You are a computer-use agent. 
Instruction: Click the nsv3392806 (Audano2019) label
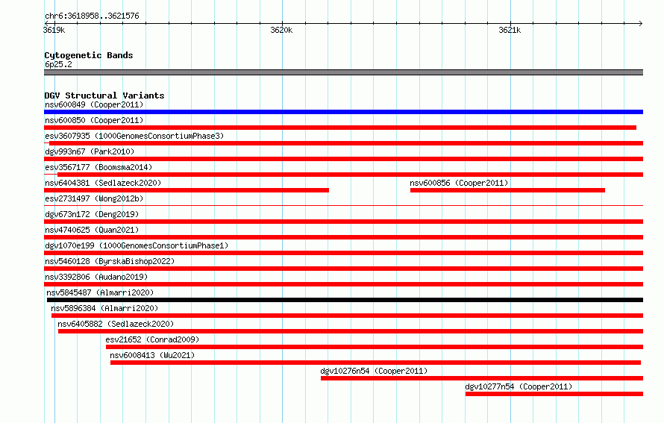click(x=96, y=277)
